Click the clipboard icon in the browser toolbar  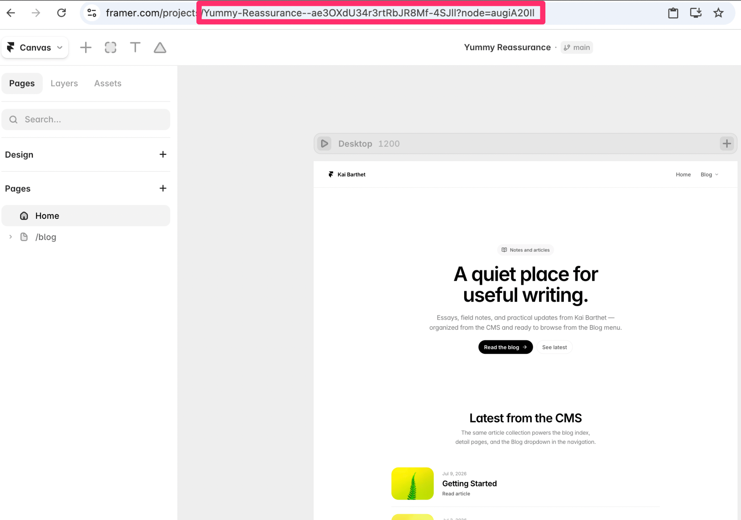click(673, 13)
